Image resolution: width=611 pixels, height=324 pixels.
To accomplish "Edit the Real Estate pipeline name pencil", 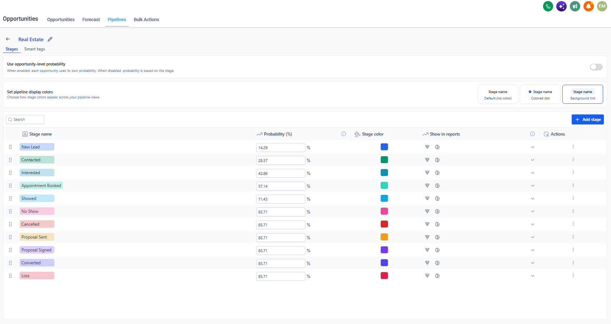I will (50, 39).
